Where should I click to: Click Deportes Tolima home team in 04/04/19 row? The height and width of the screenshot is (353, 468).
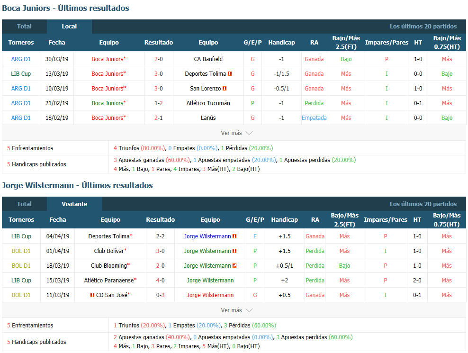[x=109, y=236]
